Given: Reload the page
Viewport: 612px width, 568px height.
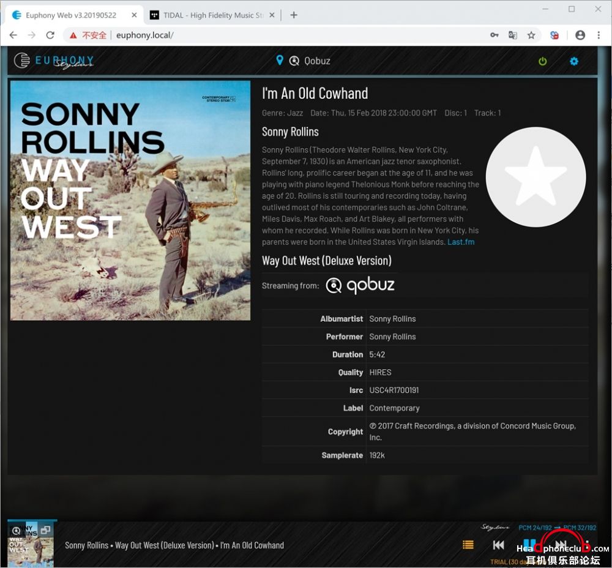Looking at the screenshot, I should pos(50,35).
